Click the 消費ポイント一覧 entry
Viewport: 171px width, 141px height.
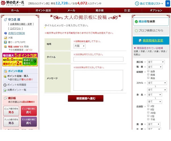[20, 90]
